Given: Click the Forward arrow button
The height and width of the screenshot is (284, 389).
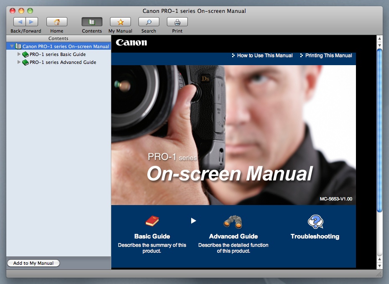Looking at the screenshot, I should (31, 22).
